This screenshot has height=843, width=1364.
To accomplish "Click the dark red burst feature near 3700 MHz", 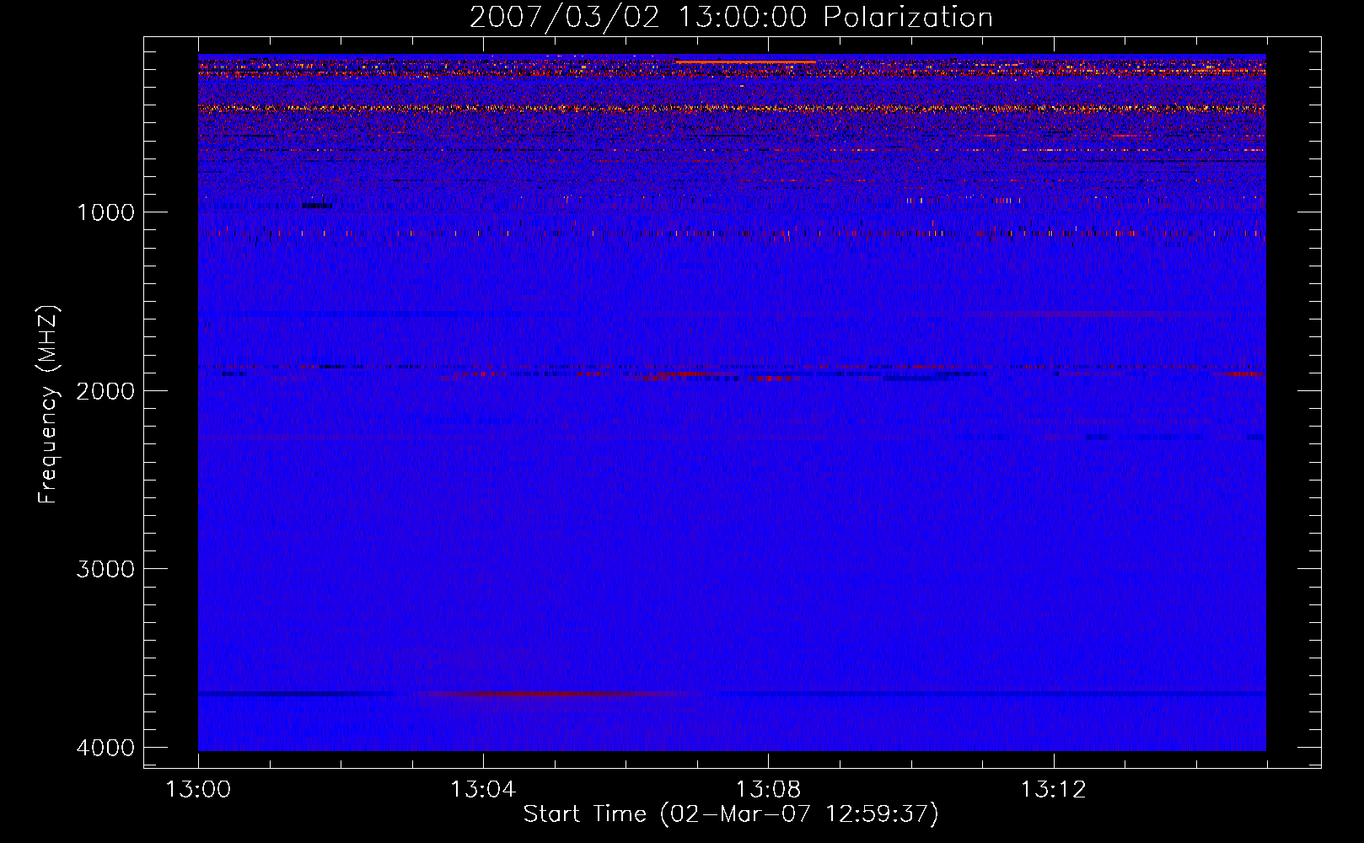I will pos(556,694).
